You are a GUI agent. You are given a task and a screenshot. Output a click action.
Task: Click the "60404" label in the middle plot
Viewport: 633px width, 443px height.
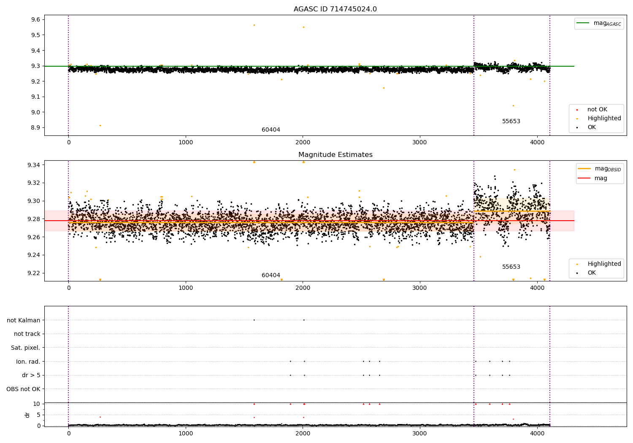271,276
